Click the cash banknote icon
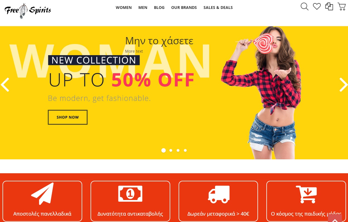Image resolution: width=348 pixels, height=222 pixels. pyautogui.click(x=130, y=194)
